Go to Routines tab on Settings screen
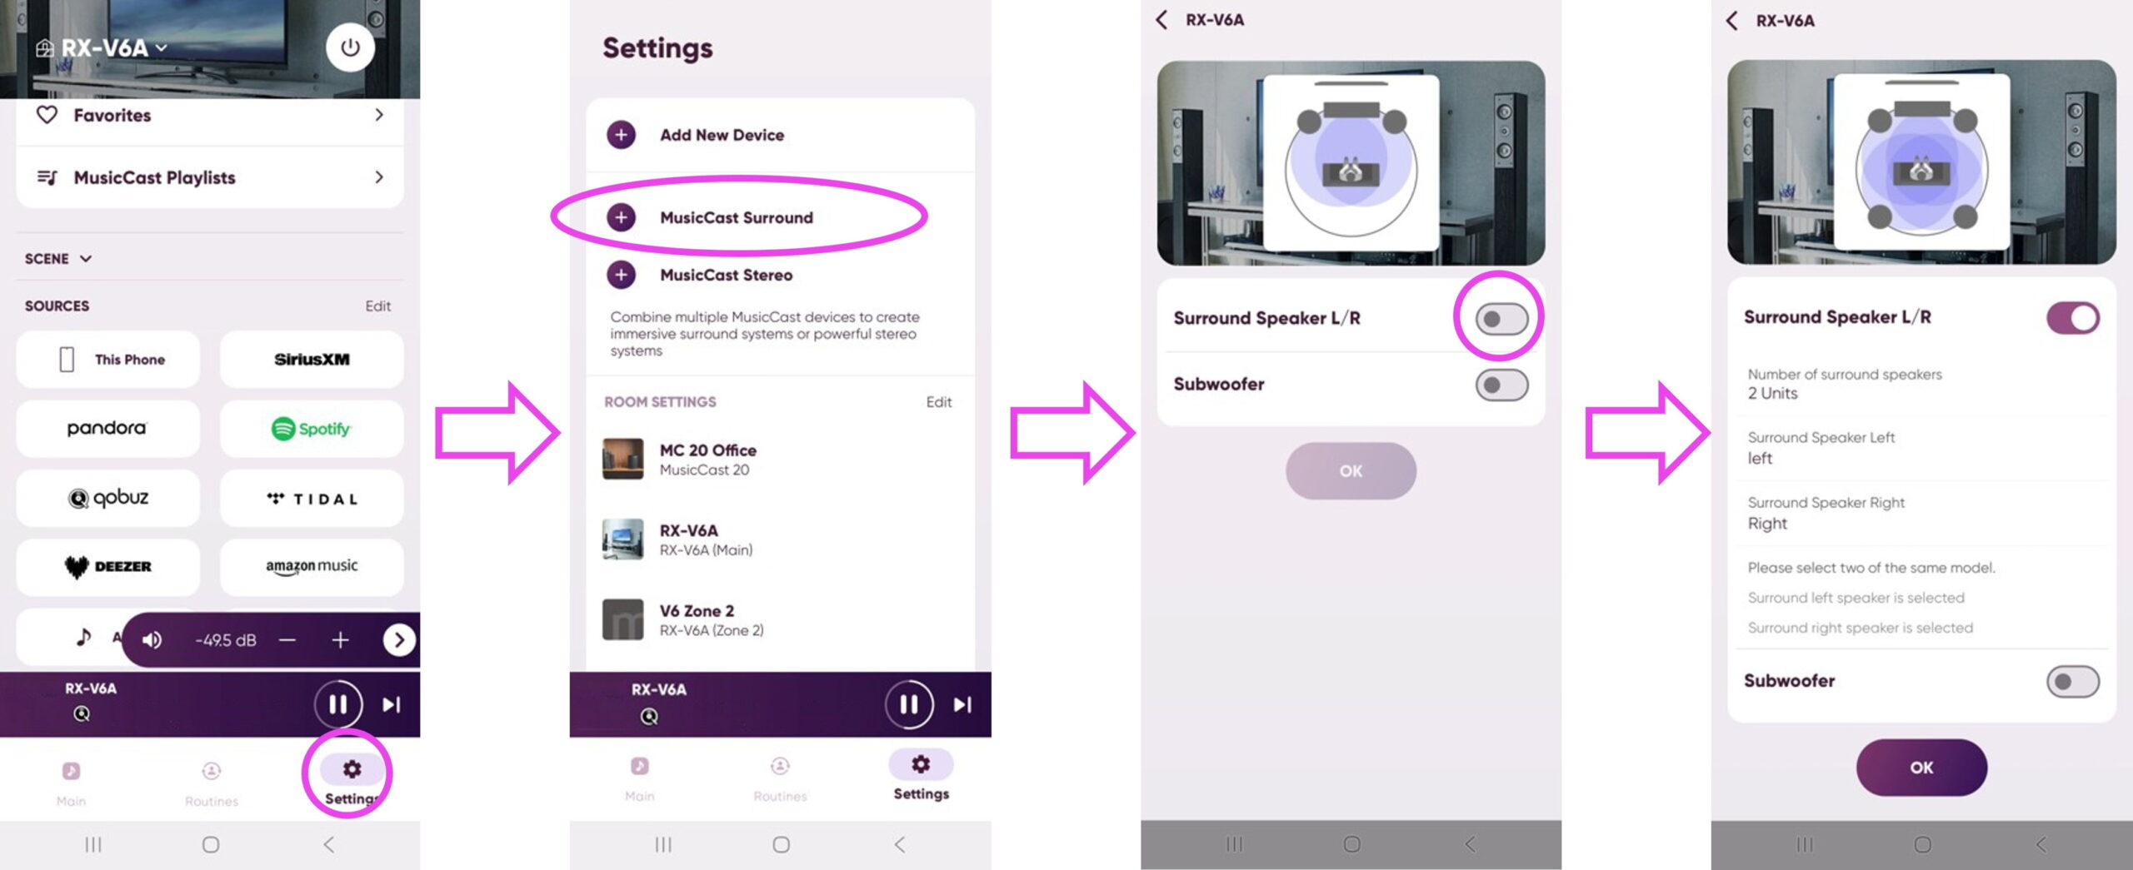 780,779
